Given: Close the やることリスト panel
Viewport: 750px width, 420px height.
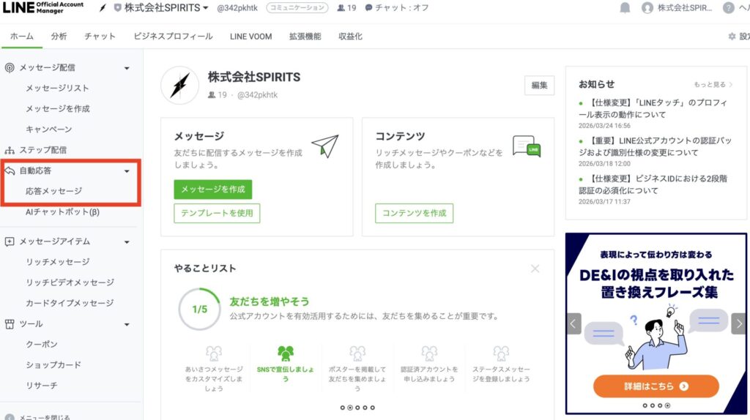Looking at the screenshot, I should 535,269.
